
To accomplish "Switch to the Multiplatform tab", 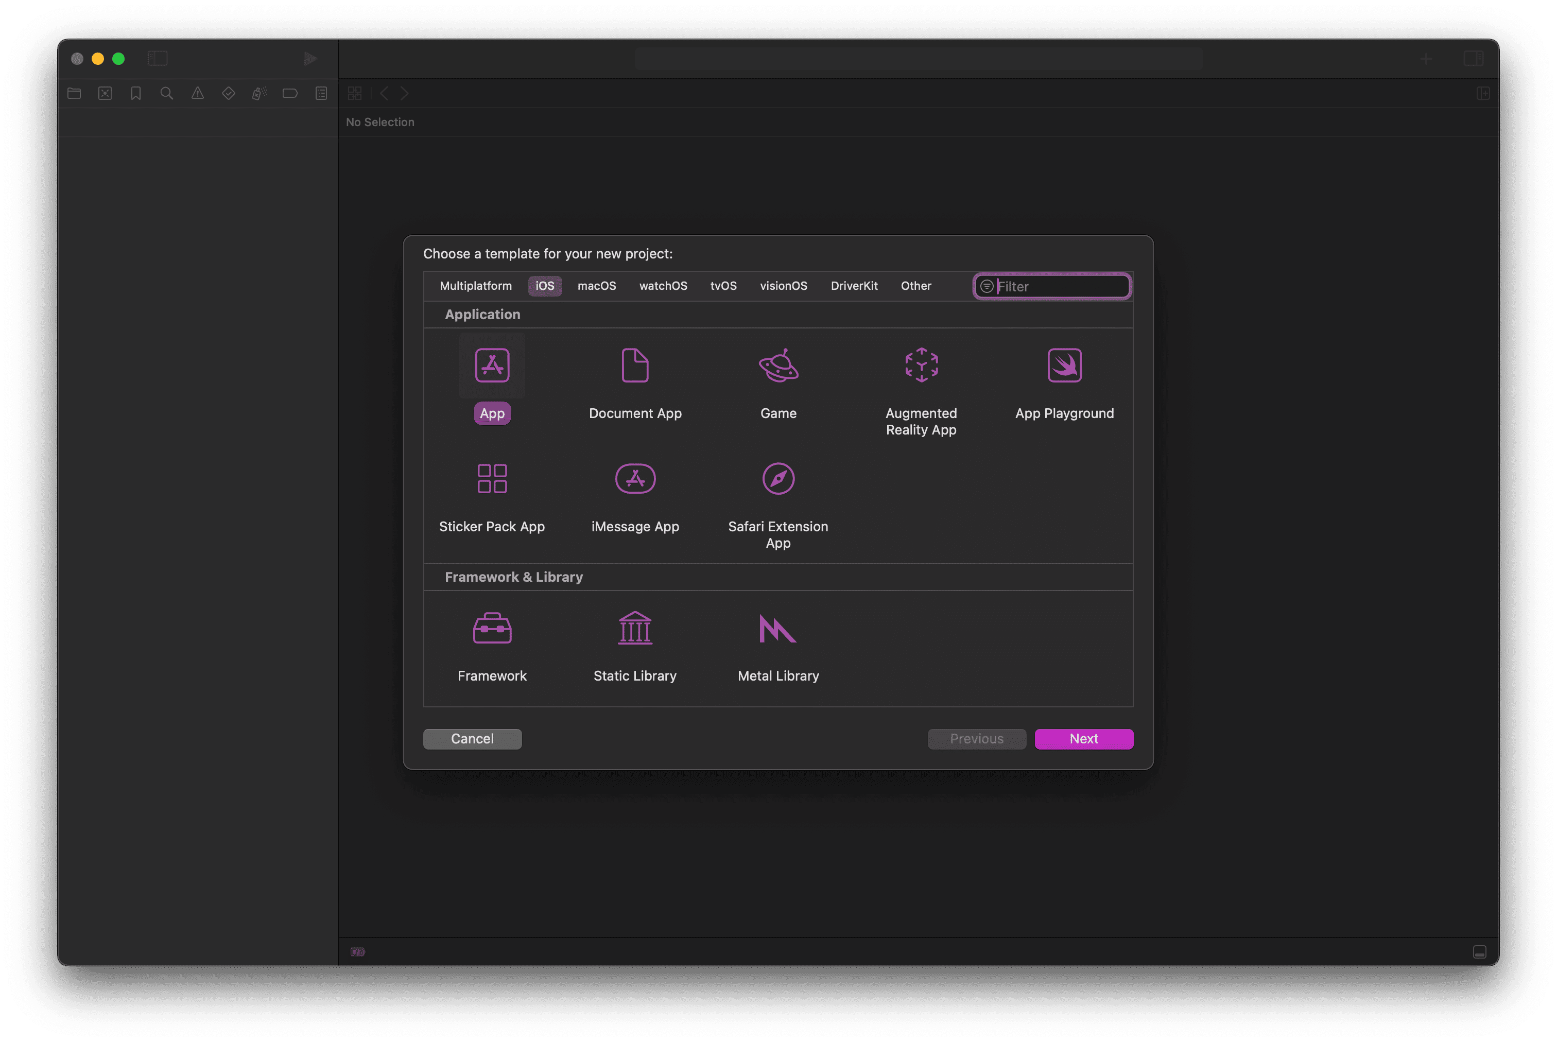I will point(476,286).
